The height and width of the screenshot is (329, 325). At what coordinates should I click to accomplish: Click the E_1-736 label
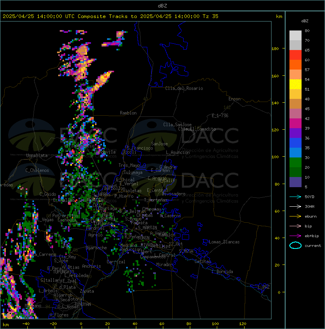tap(220, 116)
